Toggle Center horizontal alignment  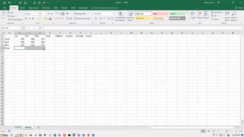(59, 19)
